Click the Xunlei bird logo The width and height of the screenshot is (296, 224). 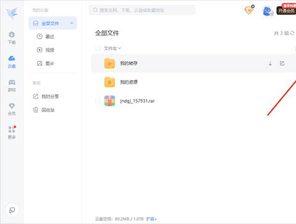click(12, 13)
